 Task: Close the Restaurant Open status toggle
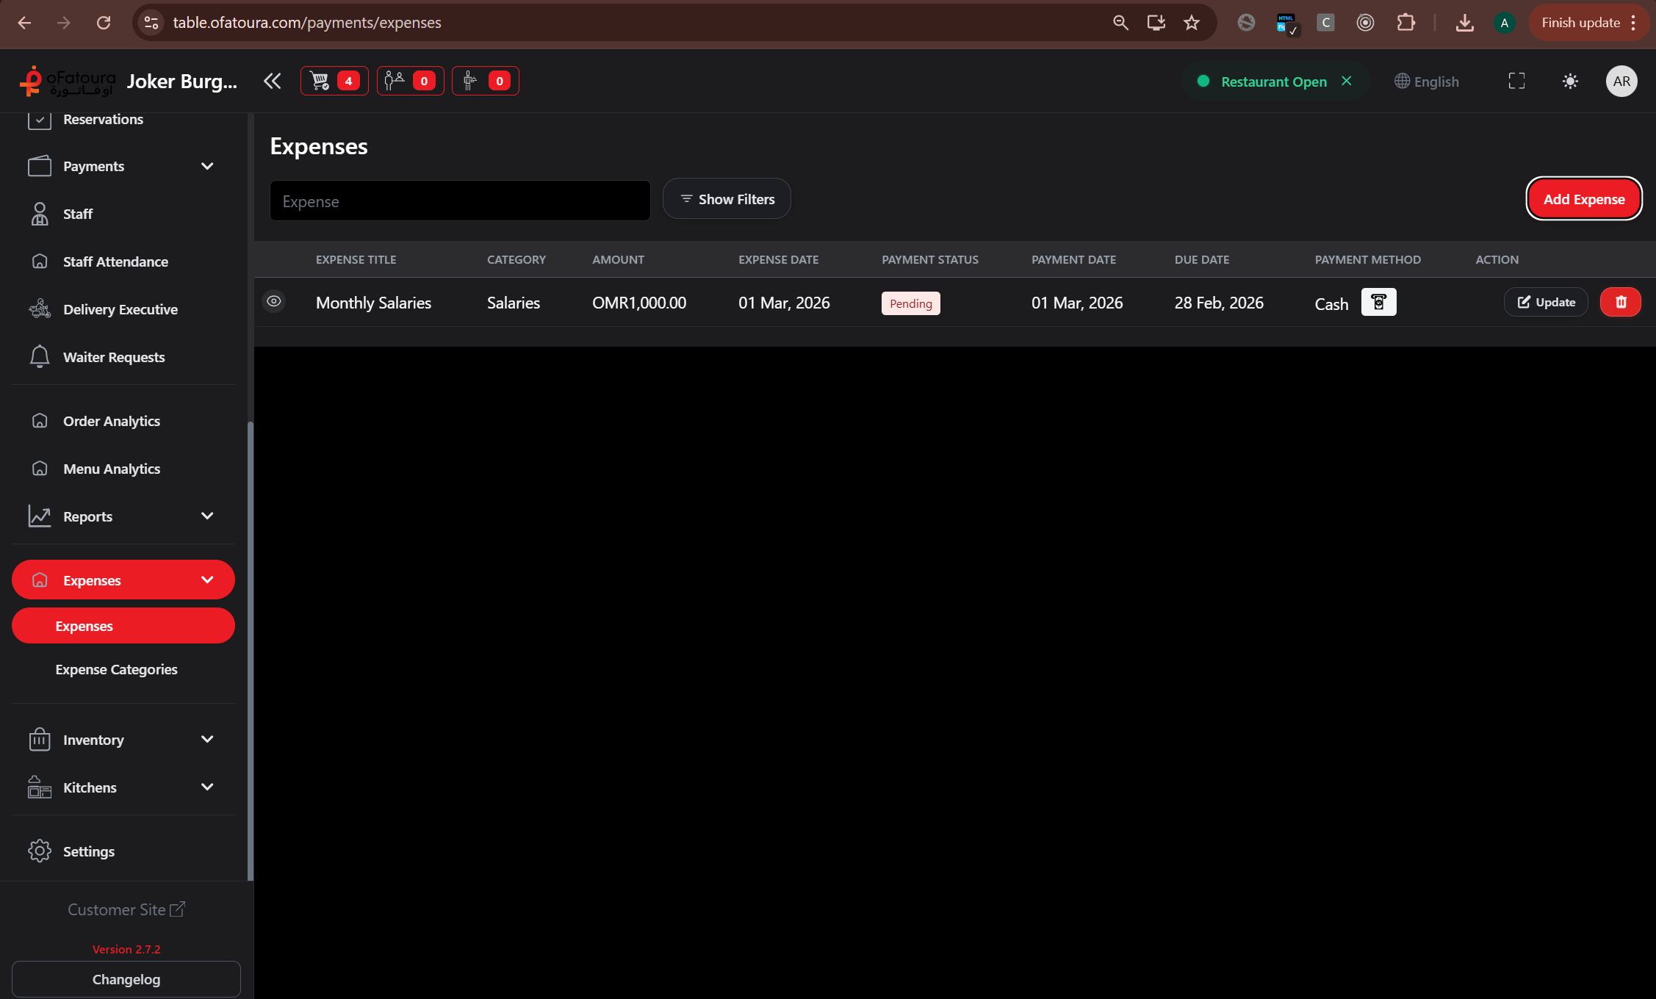click(1346, 81)
